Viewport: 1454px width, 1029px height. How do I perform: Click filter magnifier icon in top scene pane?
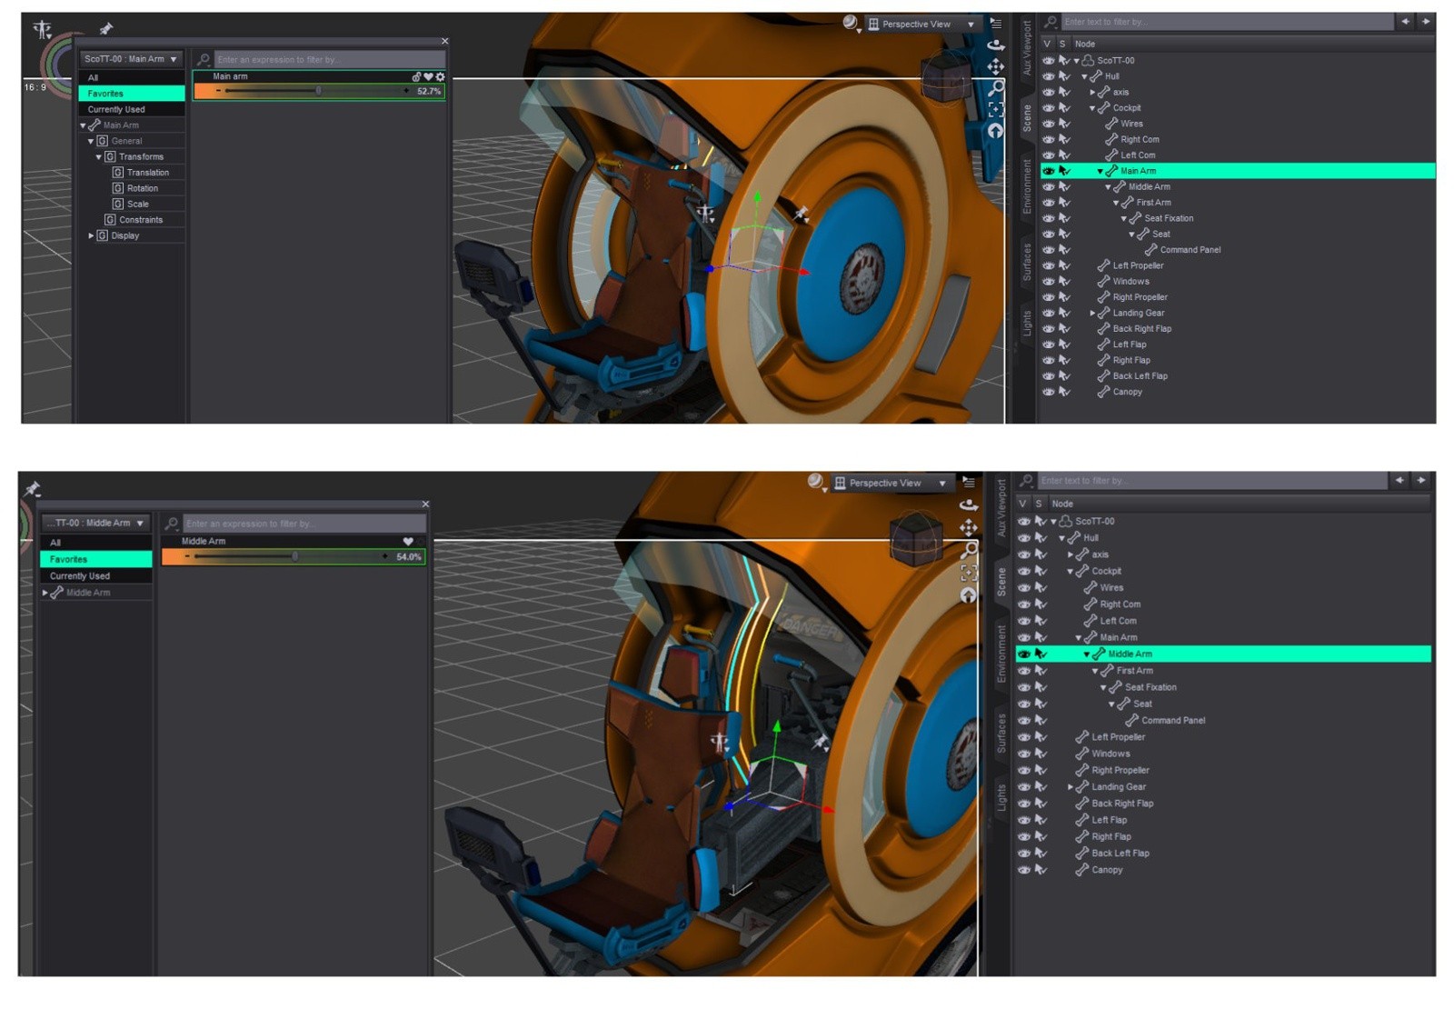1051,22
